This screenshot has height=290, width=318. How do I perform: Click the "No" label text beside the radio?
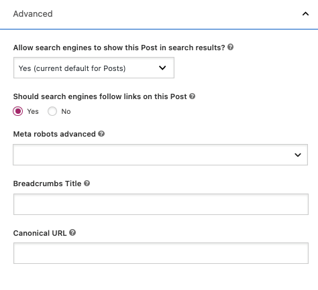(x=66, y=111)
